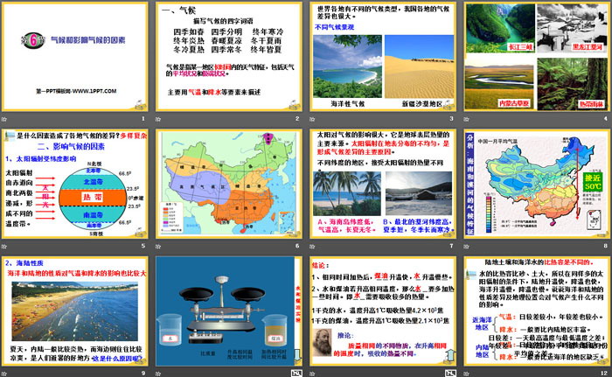Image resolution: width=612 pixels, height=377 pixels.
Task: Click the animation star icon under slide 11
Action: (x=312, y=374)
